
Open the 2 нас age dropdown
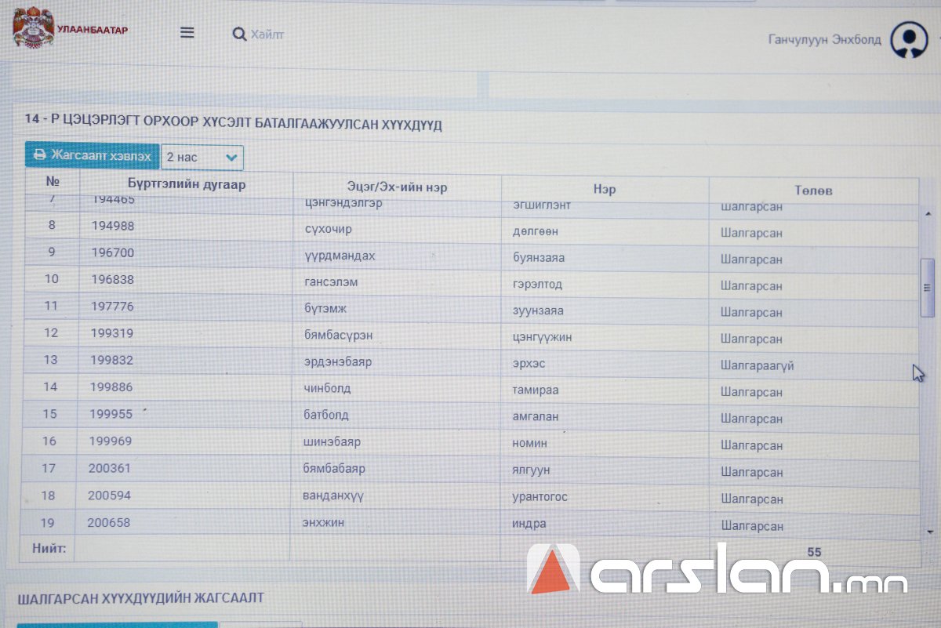[x=202, y=158]
